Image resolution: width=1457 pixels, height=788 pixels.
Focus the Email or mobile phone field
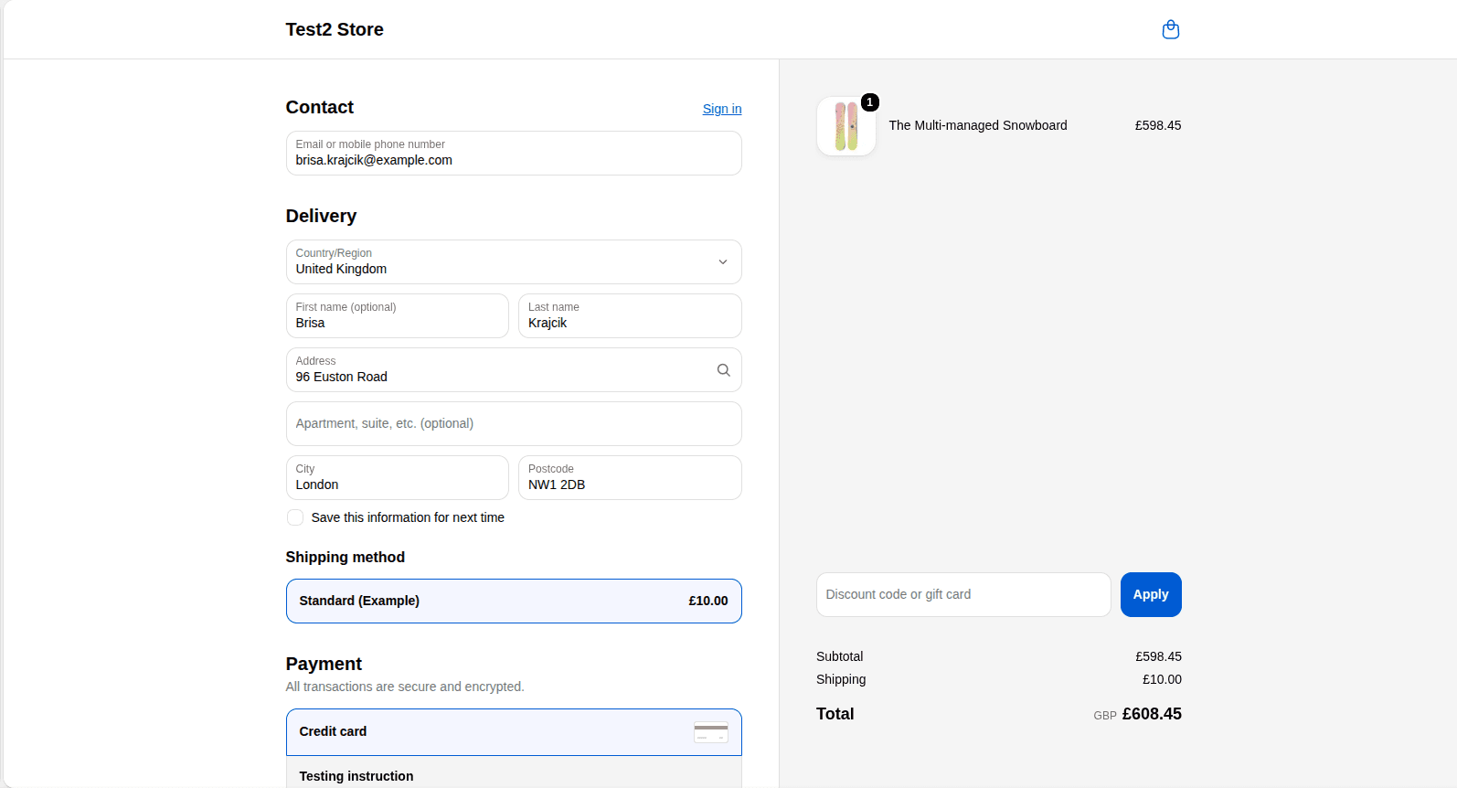pos(514,153)
